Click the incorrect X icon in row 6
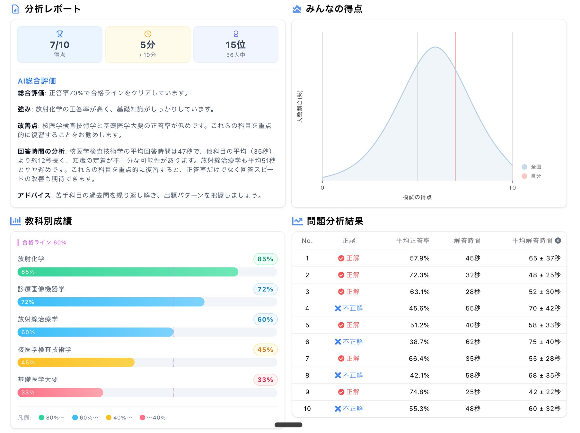 coord(338,342)
